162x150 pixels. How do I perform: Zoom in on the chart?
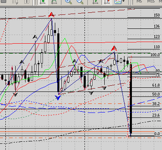[68, 2]
